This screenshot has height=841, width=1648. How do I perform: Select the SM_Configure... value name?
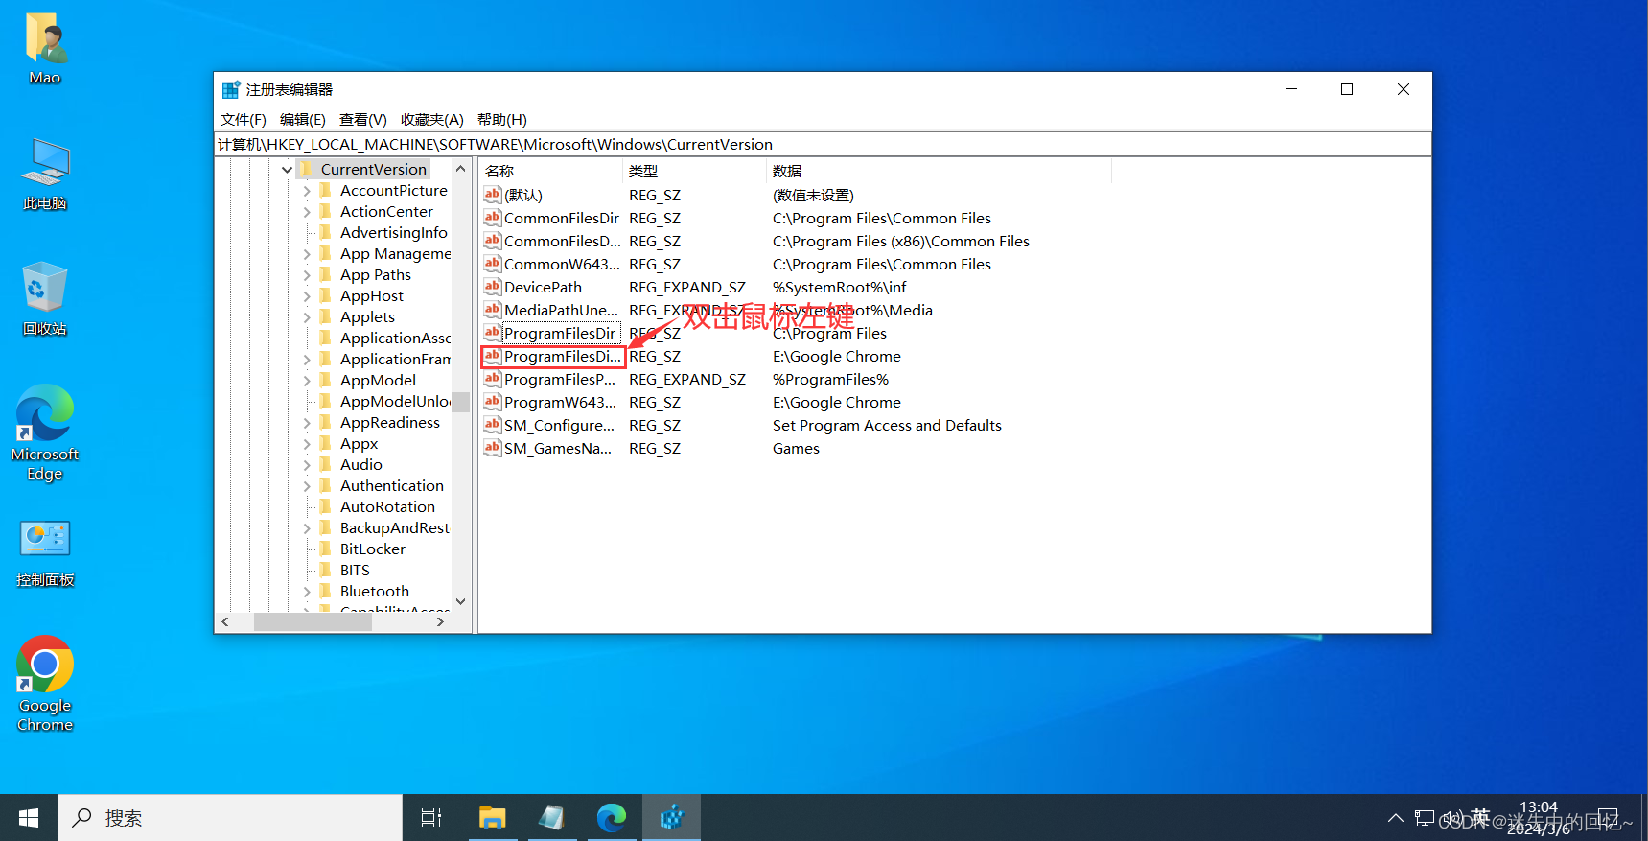(x=559, y=425)
